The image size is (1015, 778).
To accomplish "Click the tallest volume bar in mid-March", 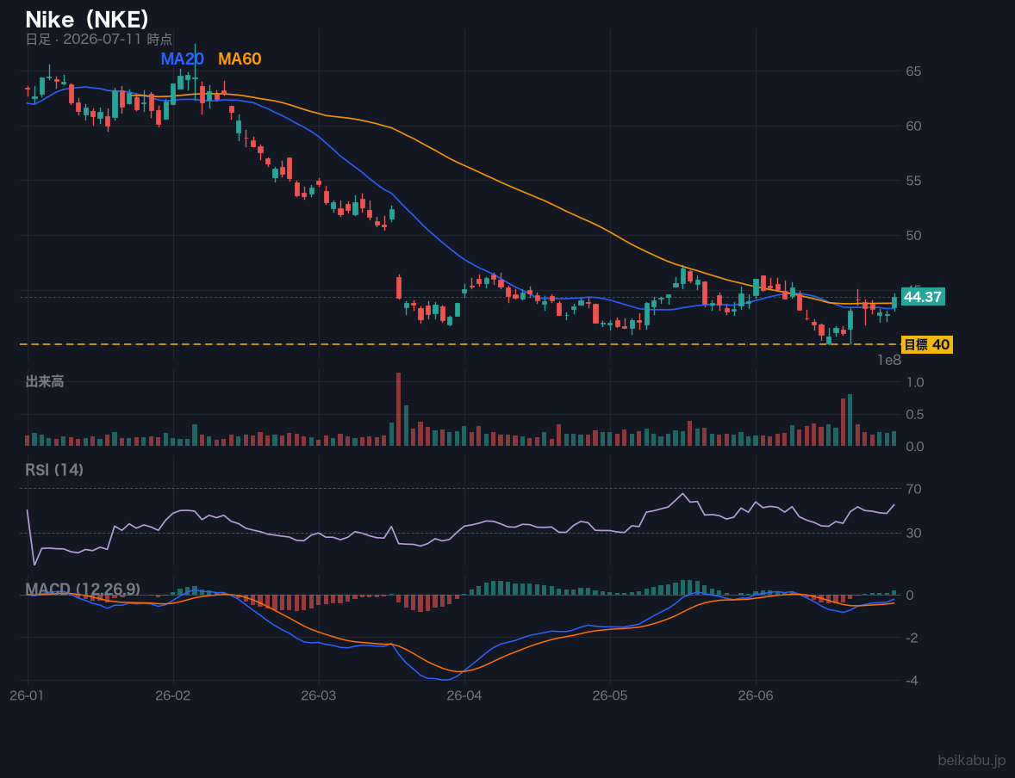I will click(399, 409).
